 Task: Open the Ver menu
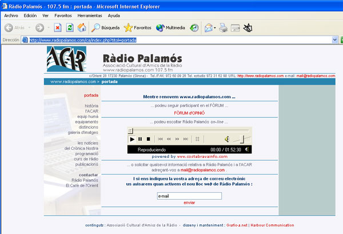[x=46, y=15]
